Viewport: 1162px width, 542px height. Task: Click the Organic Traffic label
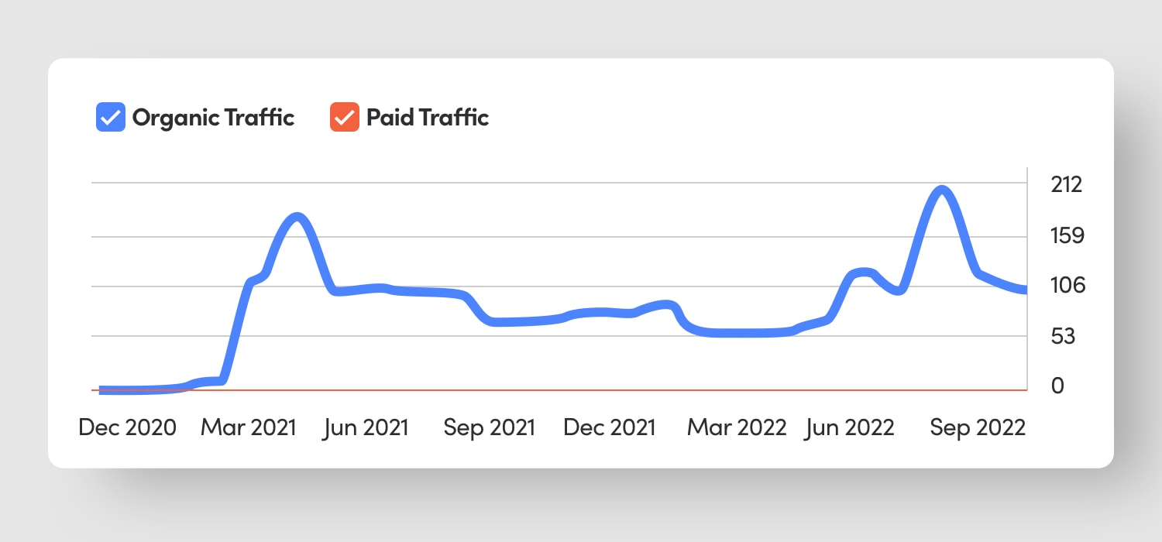click(212, 118)
